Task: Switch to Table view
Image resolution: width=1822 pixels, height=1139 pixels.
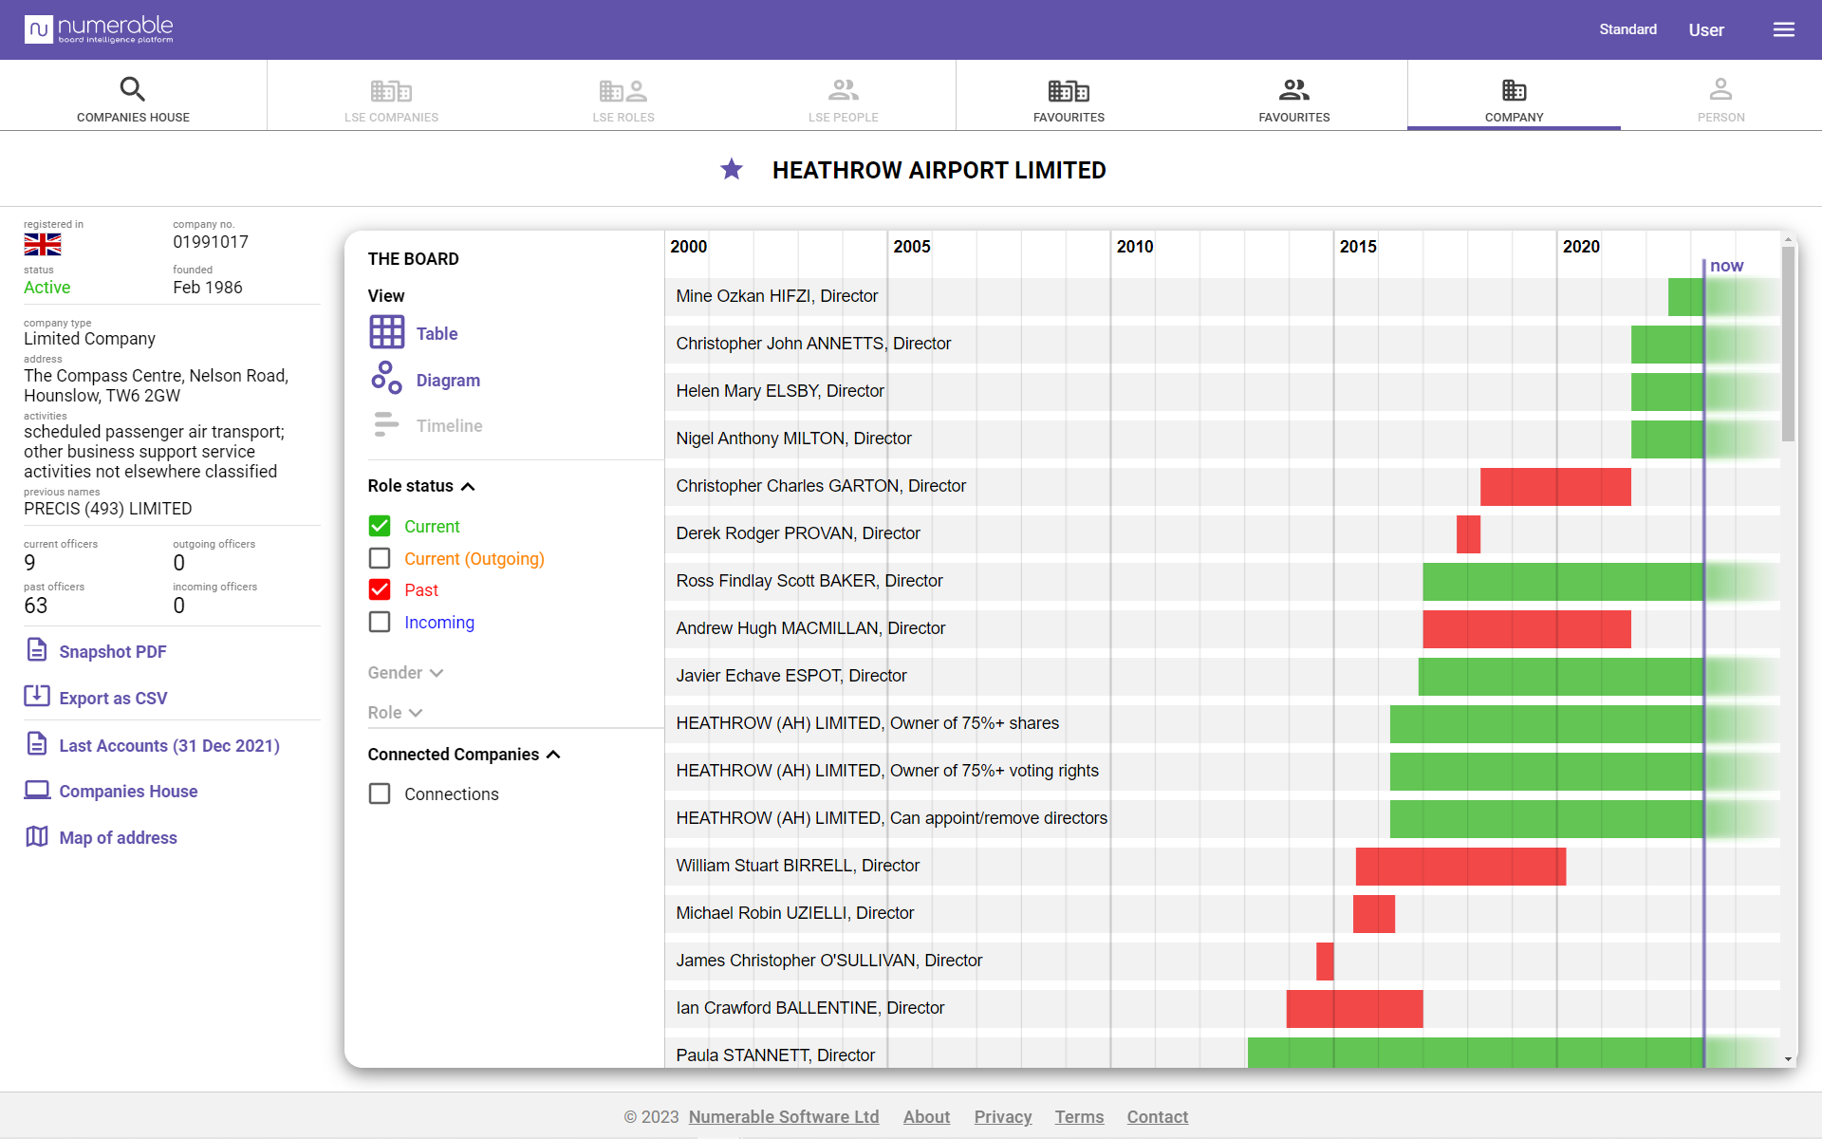Action: [437, 334]
